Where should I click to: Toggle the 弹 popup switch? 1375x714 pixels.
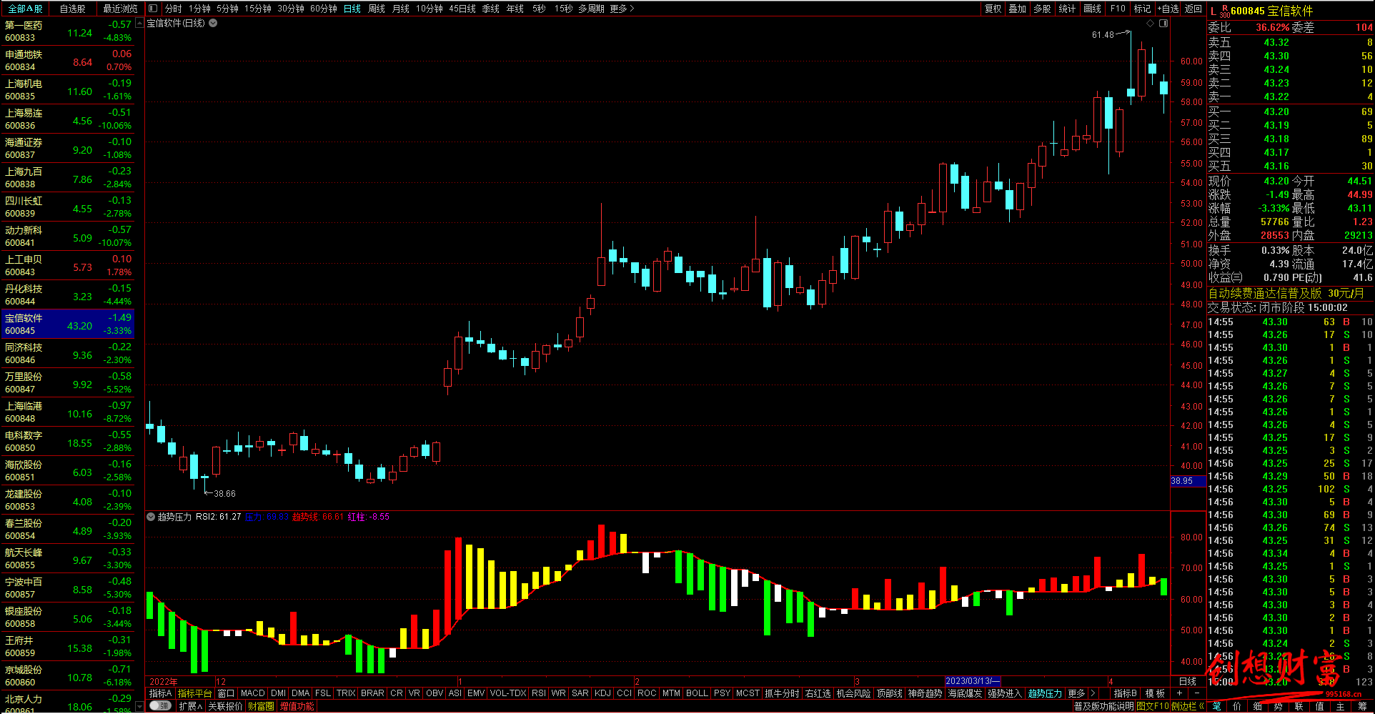tap(161, 706)
